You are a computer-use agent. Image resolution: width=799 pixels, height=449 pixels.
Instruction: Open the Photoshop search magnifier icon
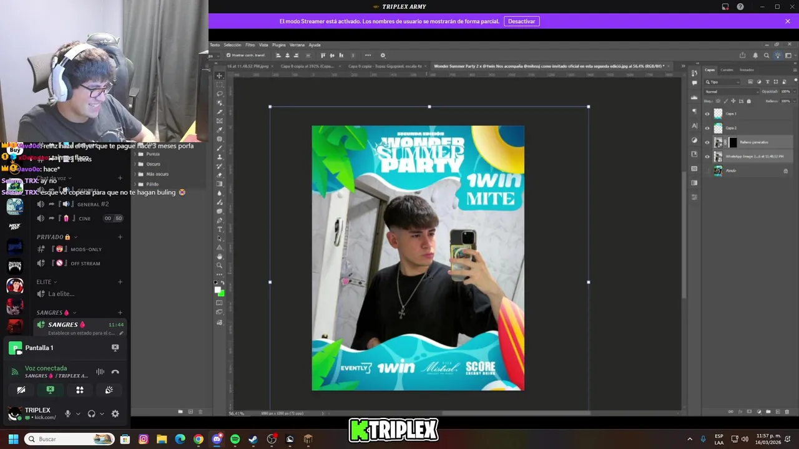coord(767,55)
